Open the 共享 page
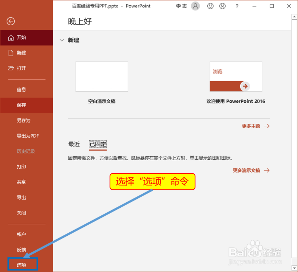Viewport: 298px width, 272px height. click(x=27, y=182)
